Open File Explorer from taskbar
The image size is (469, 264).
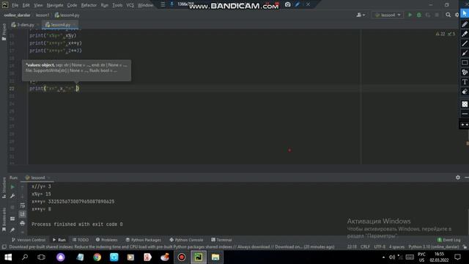pos(215,257)
